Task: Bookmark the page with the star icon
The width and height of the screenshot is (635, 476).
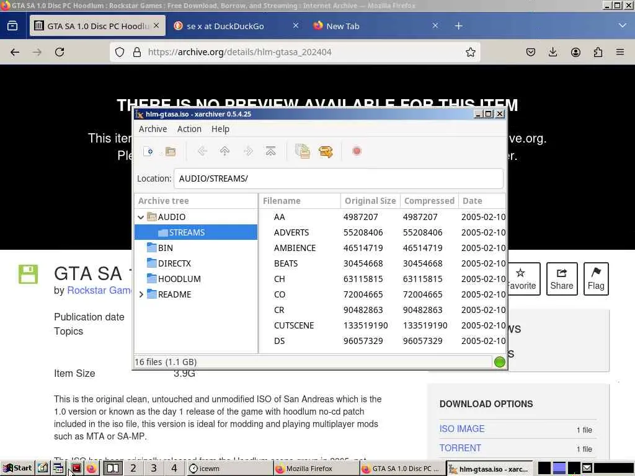Action: 470,52
